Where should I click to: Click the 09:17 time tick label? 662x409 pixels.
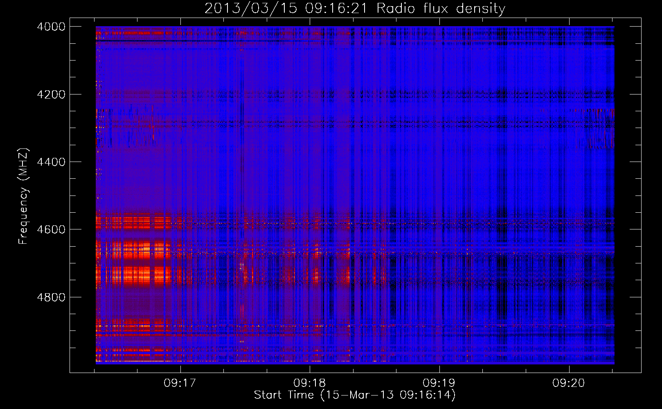point(180,383)
